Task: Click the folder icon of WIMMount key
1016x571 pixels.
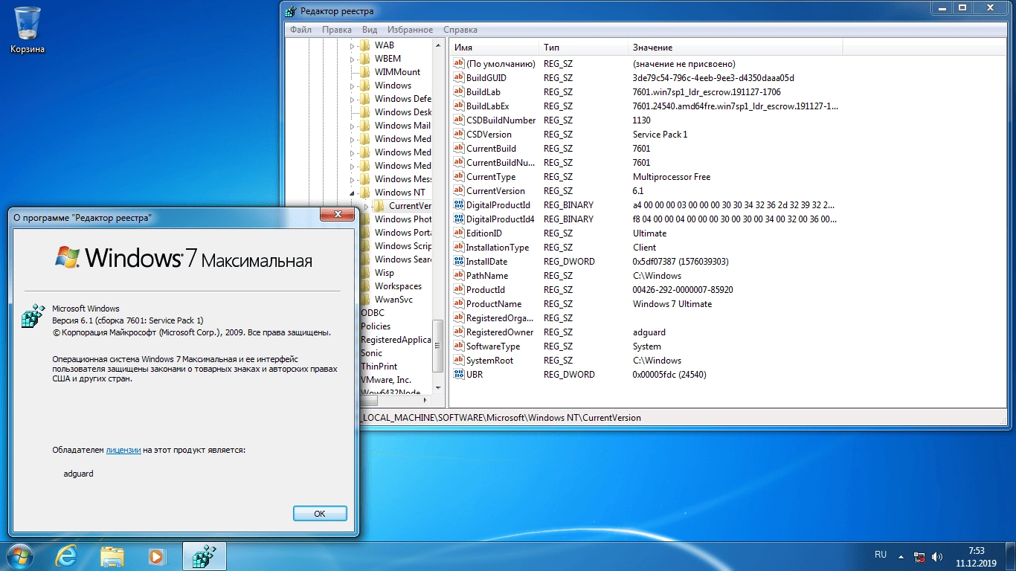Action: [365, 72]
